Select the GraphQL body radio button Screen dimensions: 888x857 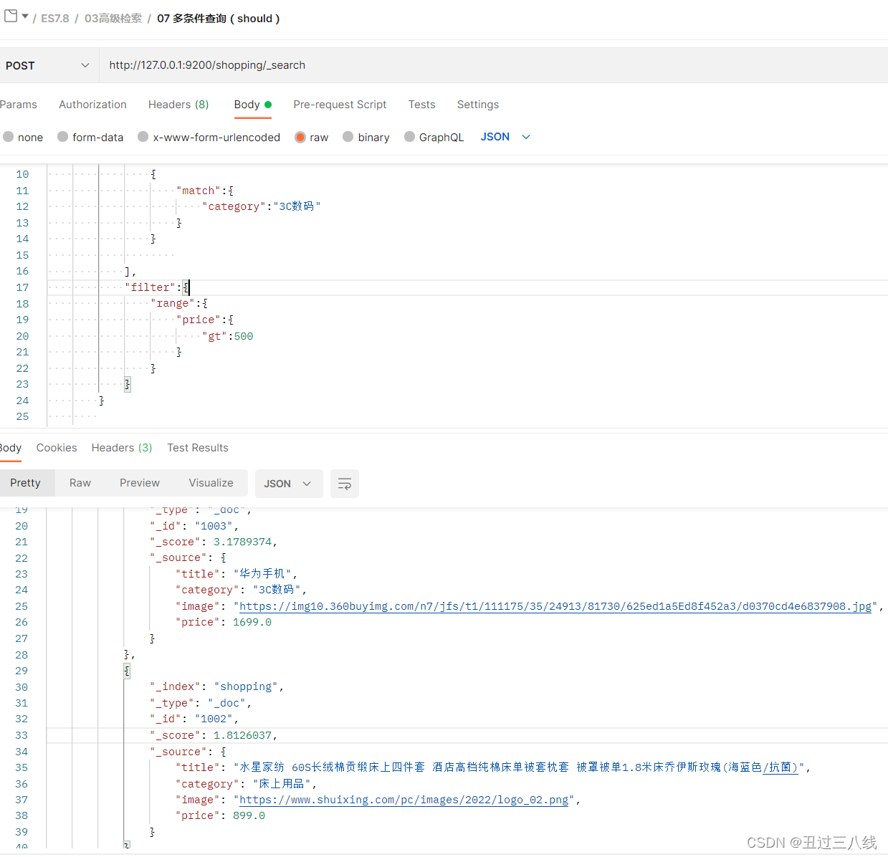tap(410, 137)
